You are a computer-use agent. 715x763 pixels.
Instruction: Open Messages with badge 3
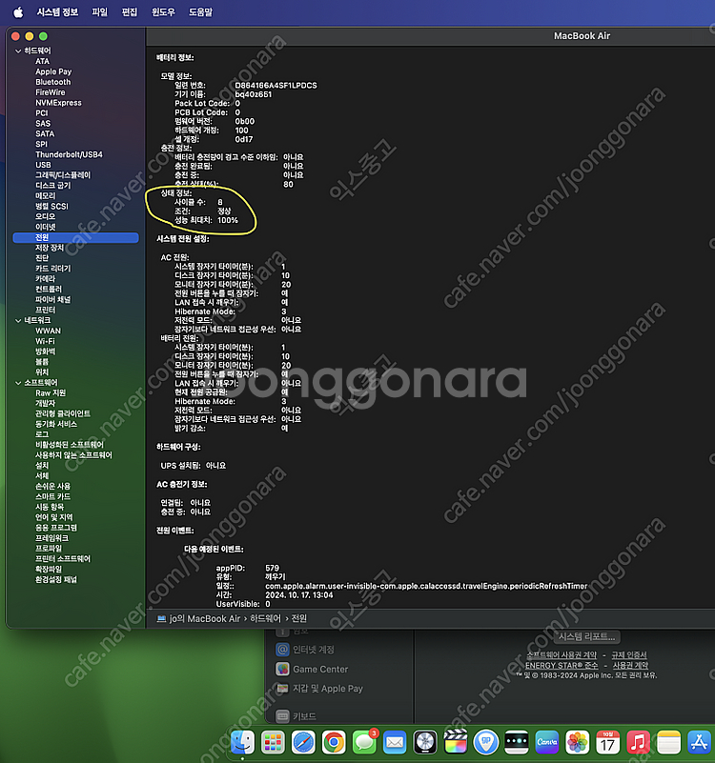point(364,743)
